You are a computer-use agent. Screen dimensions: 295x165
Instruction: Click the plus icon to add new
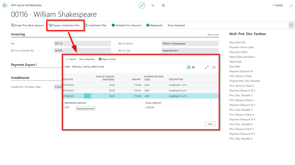153,5
